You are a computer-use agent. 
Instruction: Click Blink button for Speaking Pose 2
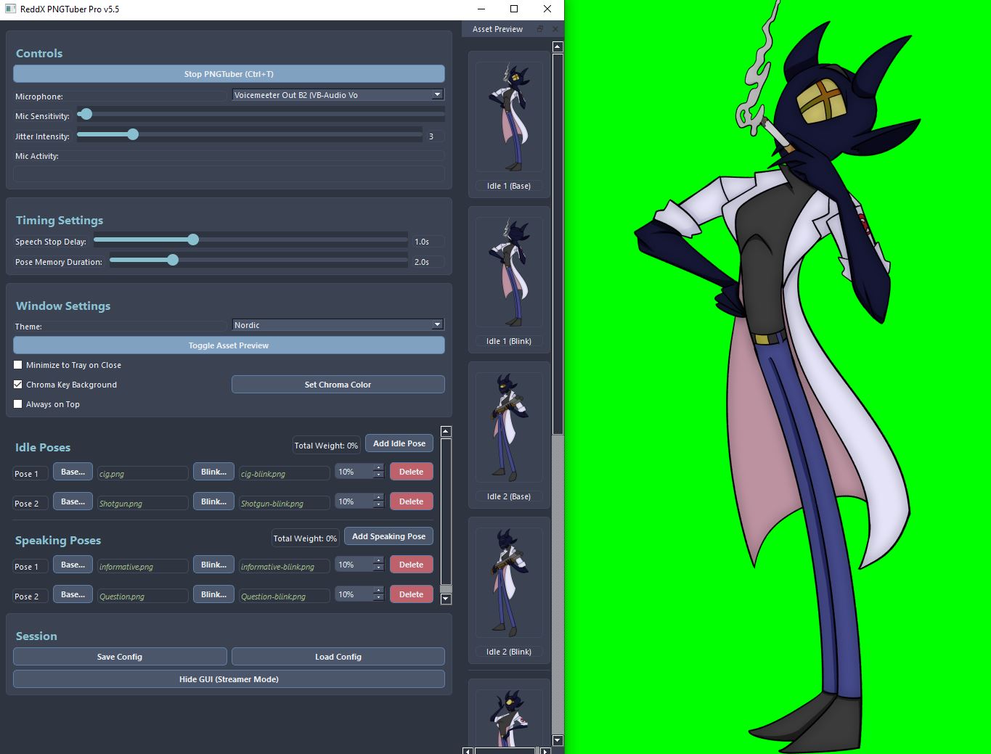[x=213, y=594]
